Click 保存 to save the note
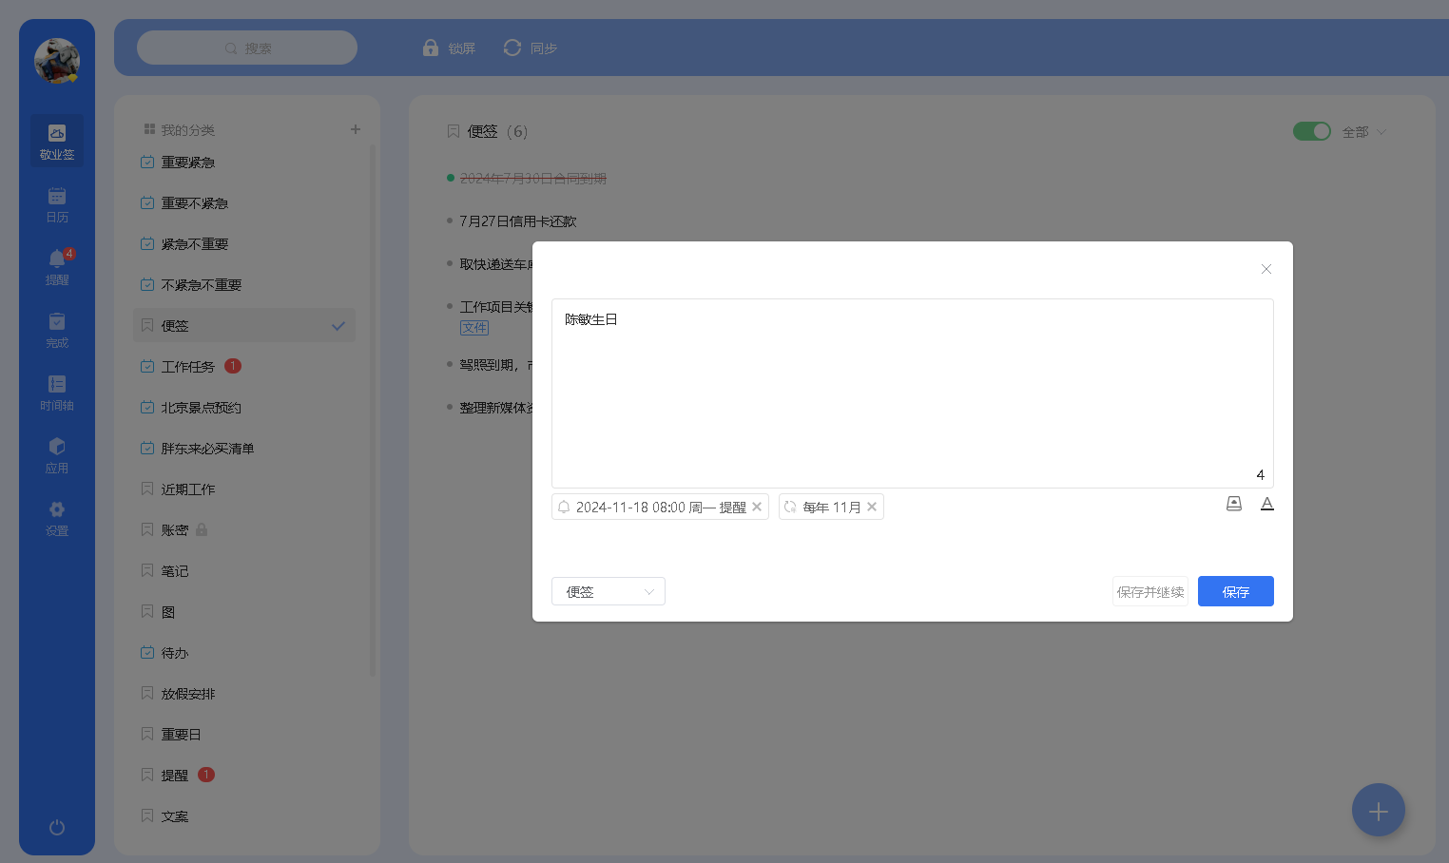Viewport: 1449px width, 863px height. 1236,591
